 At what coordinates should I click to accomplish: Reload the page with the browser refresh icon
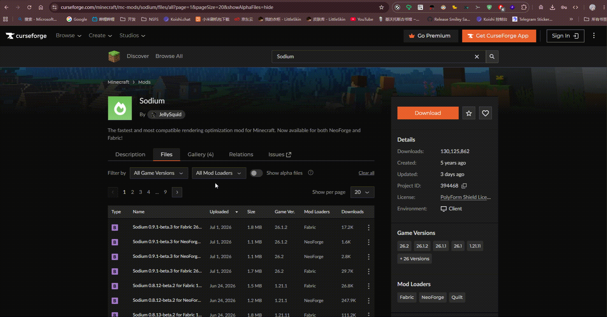[x=29, y=7]
